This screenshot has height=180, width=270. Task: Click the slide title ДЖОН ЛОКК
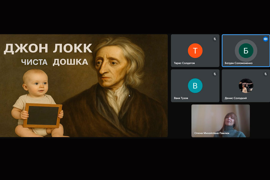[x=48, y=48]
